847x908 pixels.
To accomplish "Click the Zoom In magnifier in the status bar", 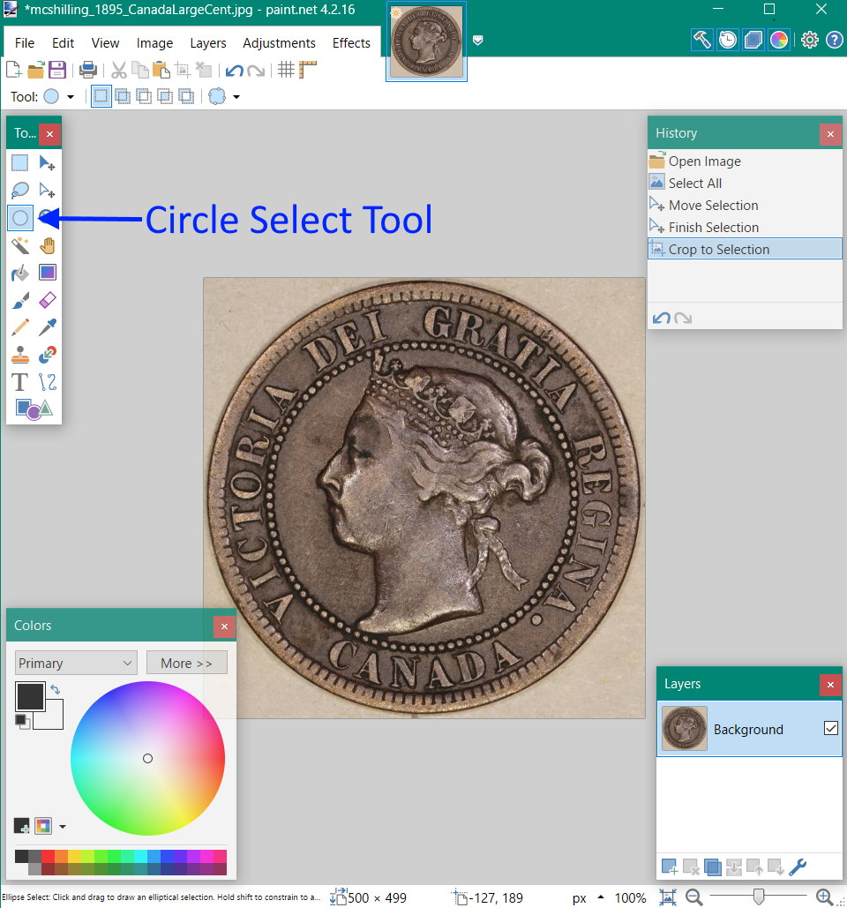I will tap(824, 897).
